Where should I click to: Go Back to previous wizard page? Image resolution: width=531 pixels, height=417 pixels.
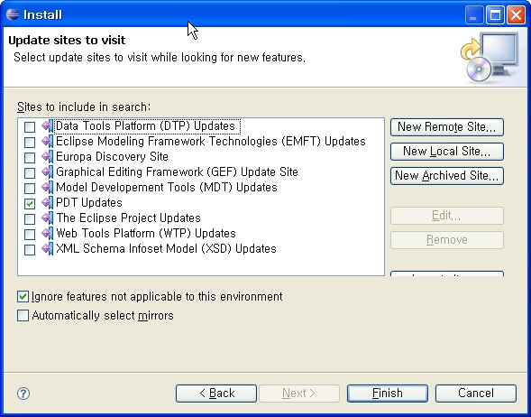point(216,394)
